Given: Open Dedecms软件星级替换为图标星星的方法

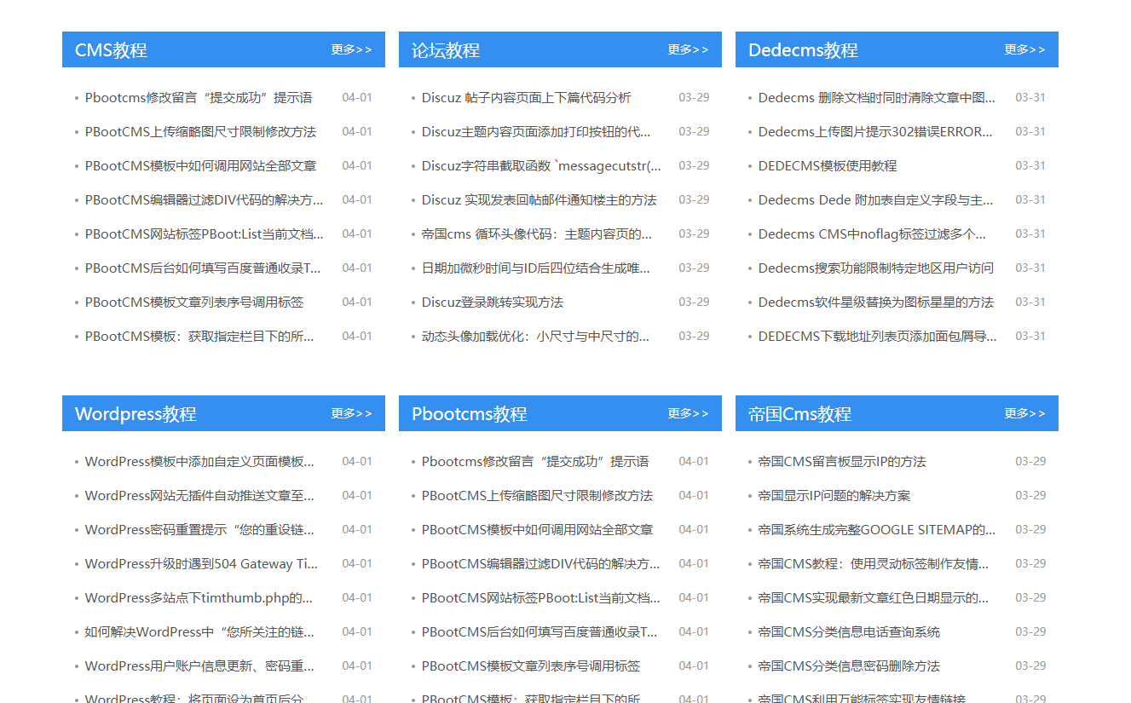Looking at the screenshot, I should 876,303.
